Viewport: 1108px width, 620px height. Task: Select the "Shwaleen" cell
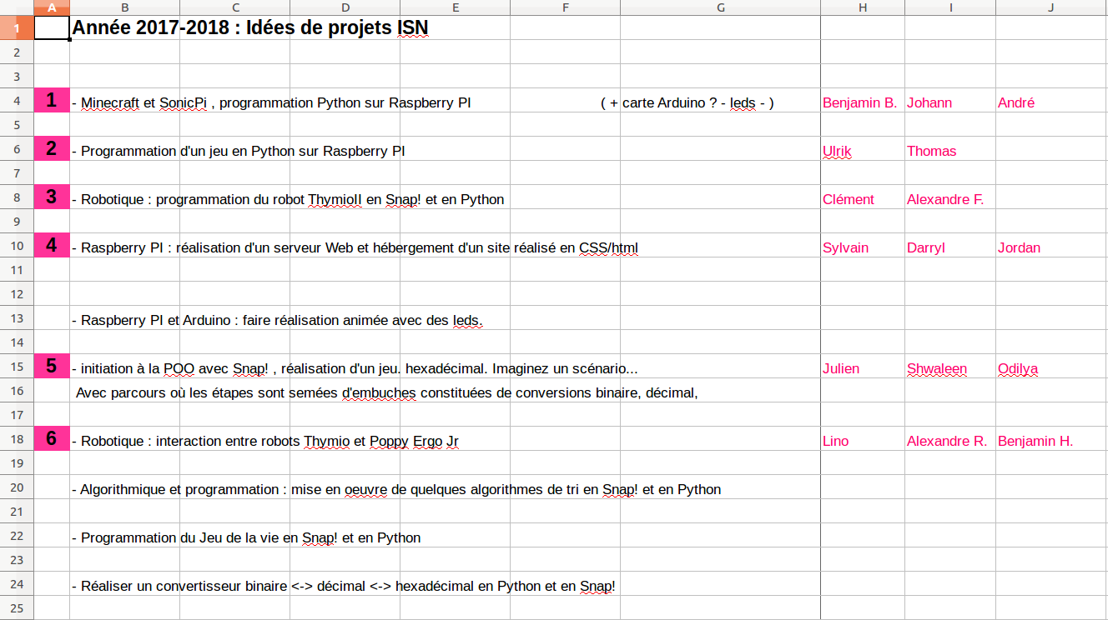click(x=937, y=369)
